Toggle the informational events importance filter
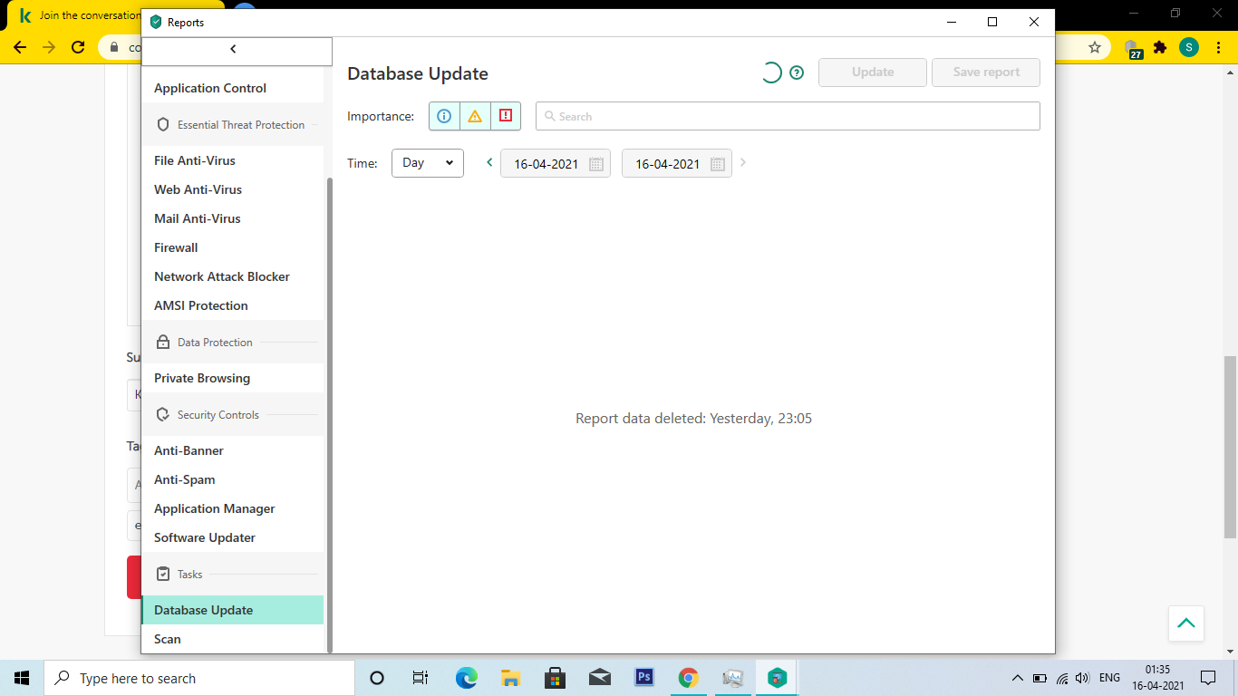The height and width of the screenshot is (696, 1238). (444, 116)
